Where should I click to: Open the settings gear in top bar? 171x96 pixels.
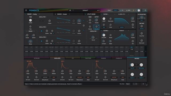click(145, 10)
